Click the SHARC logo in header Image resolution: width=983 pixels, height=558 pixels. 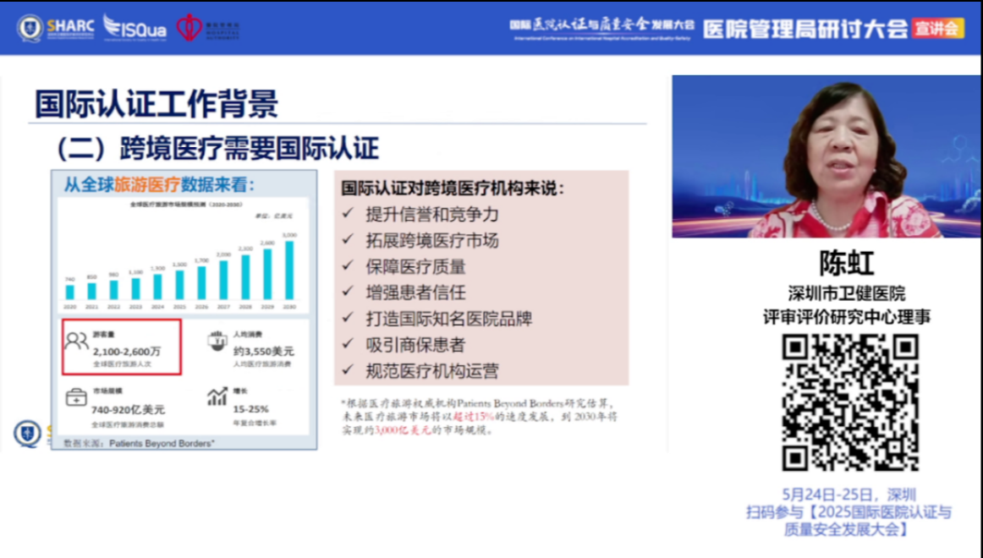tap(55, 27)
